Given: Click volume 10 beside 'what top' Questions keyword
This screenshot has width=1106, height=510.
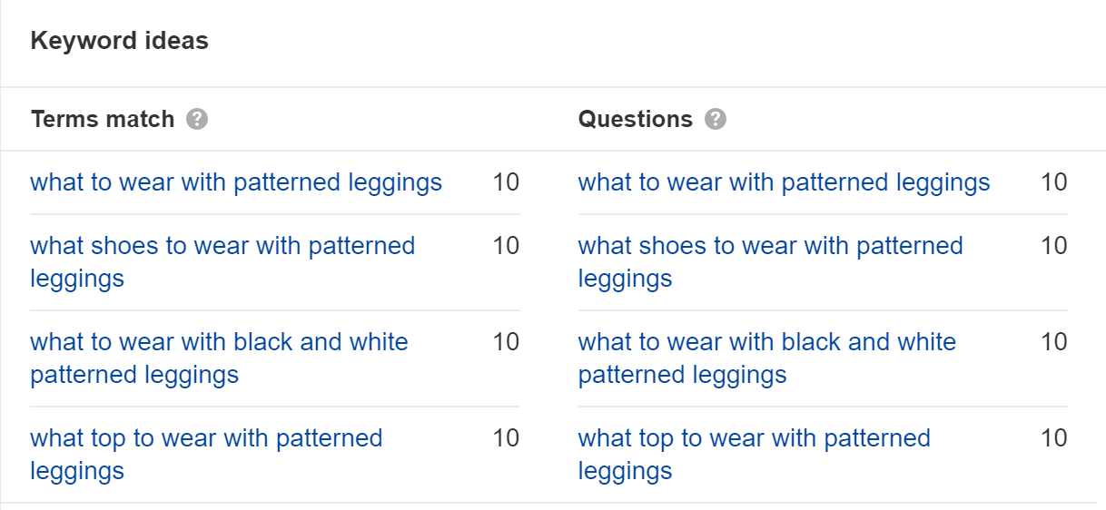Looking at the screenshot, I should [x=1053, y=438].
